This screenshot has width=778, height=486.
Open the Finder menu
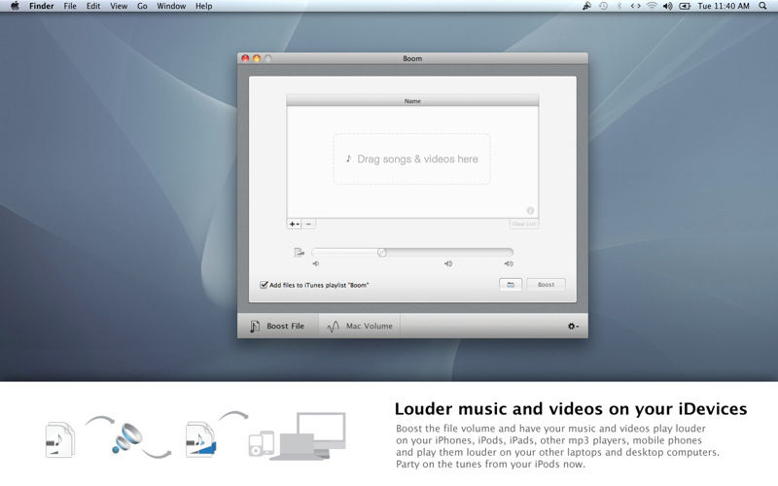click(41, 6)
